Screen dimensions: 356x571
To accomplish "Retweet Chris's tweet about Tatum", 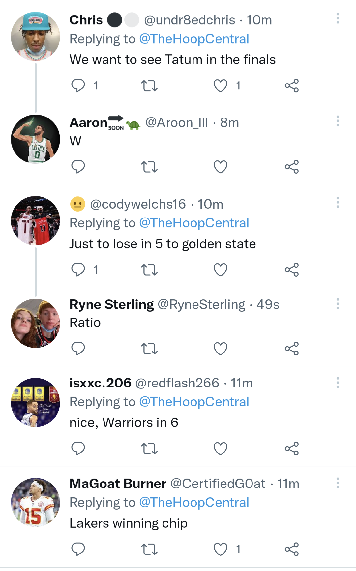I will tap(149, 86).
